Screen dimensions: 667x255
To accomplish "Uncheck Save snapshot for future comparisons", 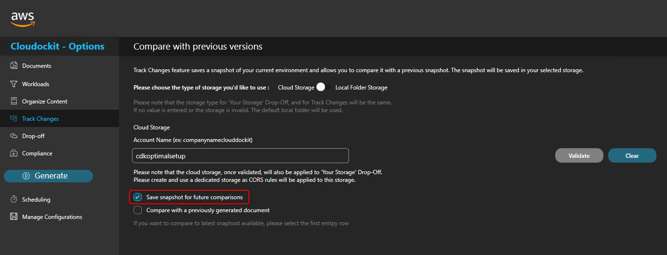I will point(138,197).
